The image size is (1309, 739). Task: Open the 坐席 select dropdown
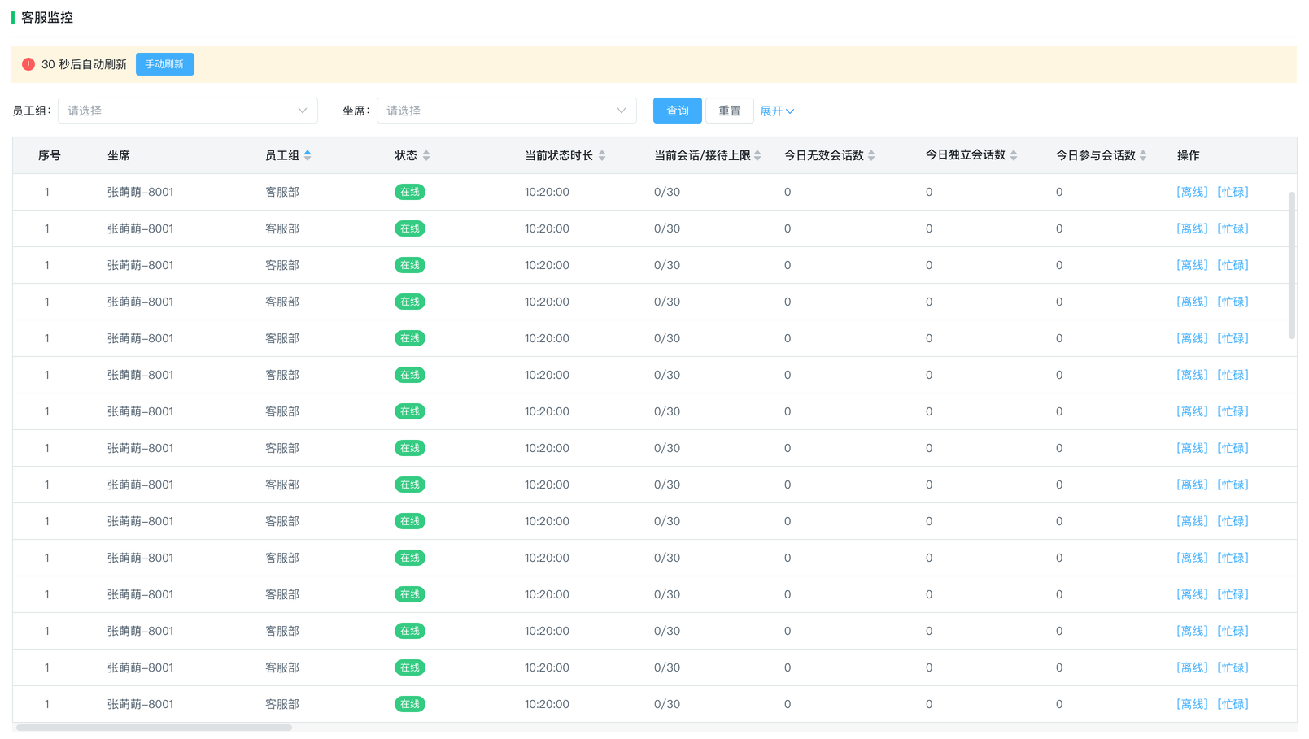[x=507, y=111]
